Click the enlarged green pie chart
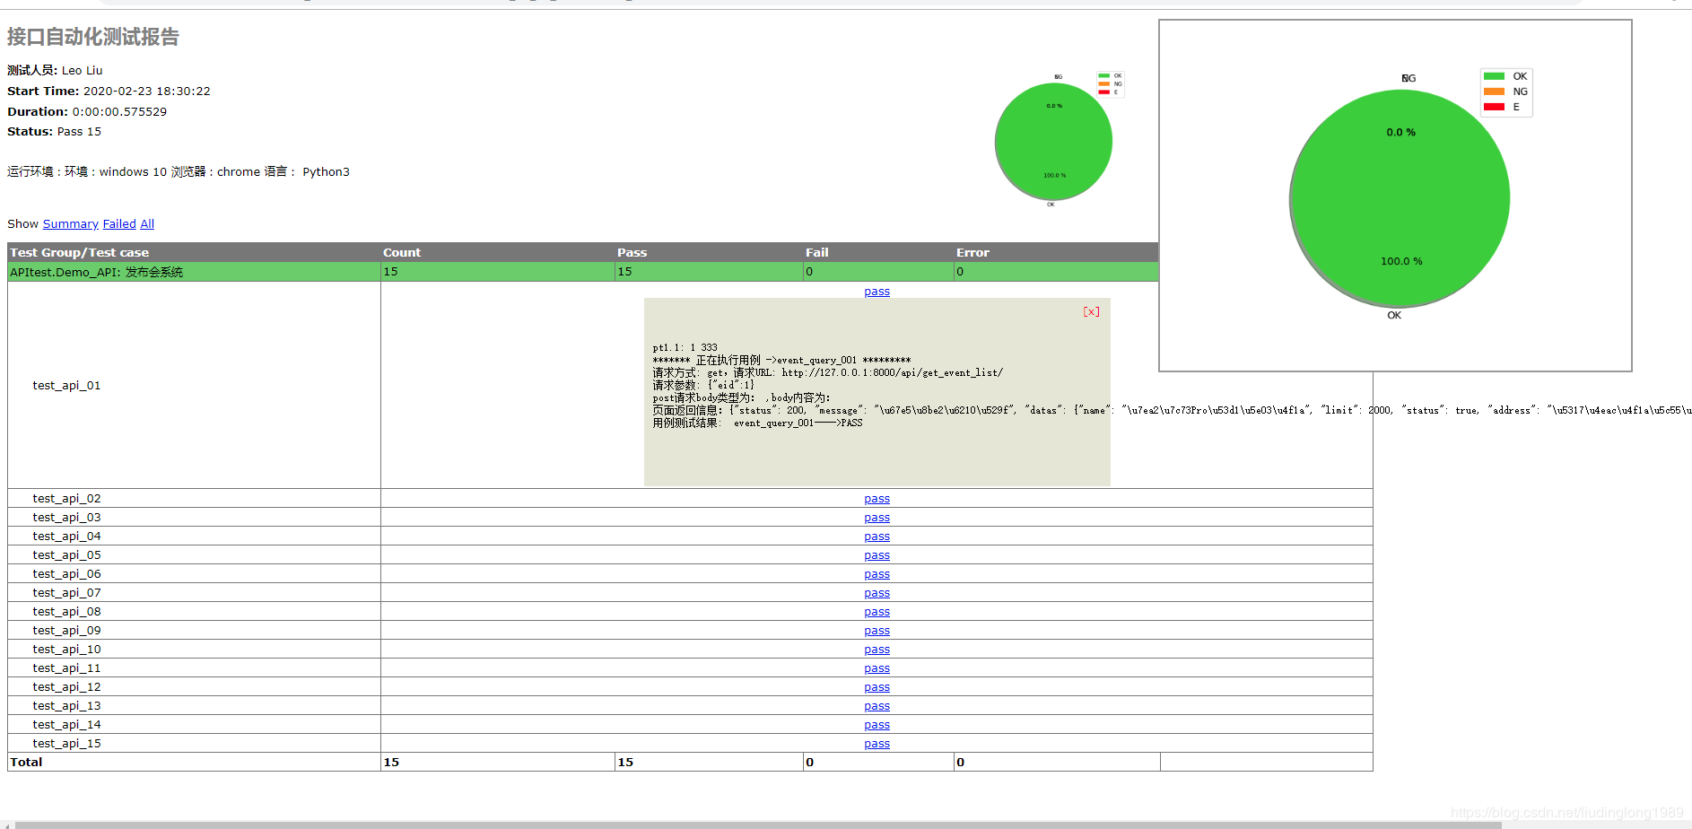Screen dimensions: 1692x829 [1400, 198]
